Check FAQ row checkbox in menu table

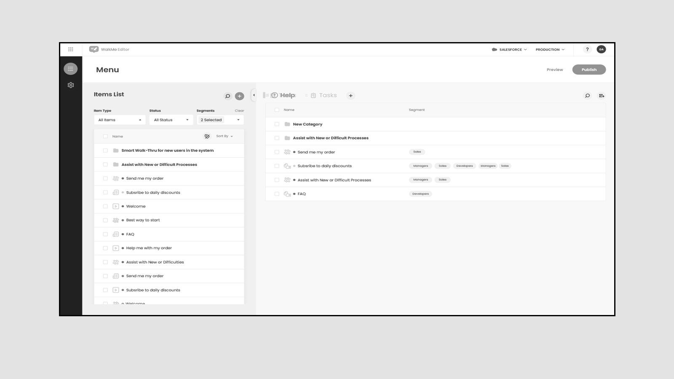(277, 194)
